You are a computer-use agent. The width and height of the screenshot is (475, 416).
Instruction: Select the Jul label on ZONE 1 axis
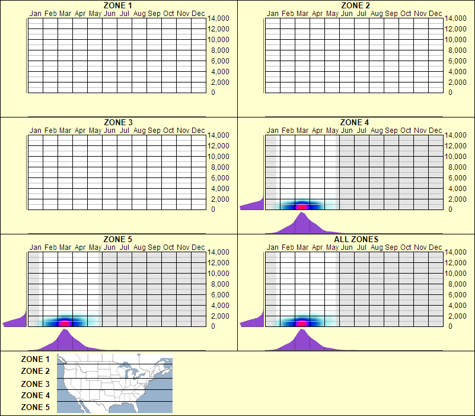(x=125, y=13)
